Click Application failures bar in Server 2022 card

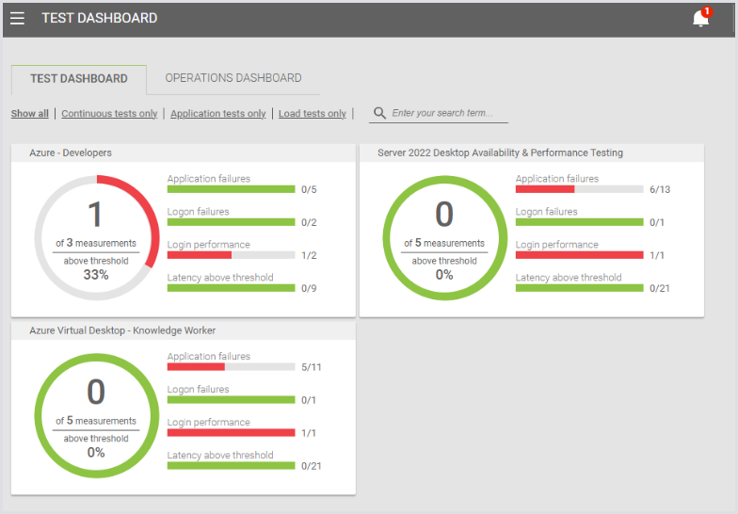pyautogui.click(x=579, y=189)
